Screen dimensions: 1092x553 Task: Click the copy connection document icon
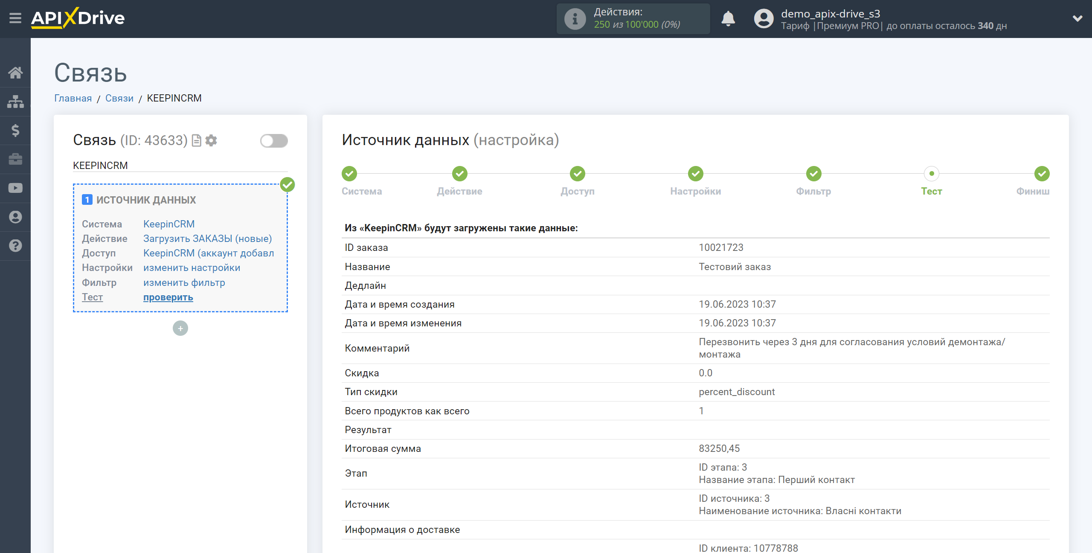point(196,140)
